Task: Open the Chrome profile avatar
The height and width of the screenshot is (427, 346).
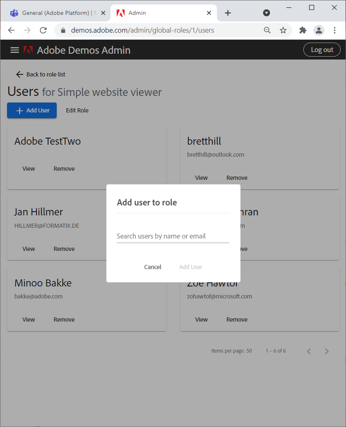Action: pyautogui.click(x=319, y=30)
